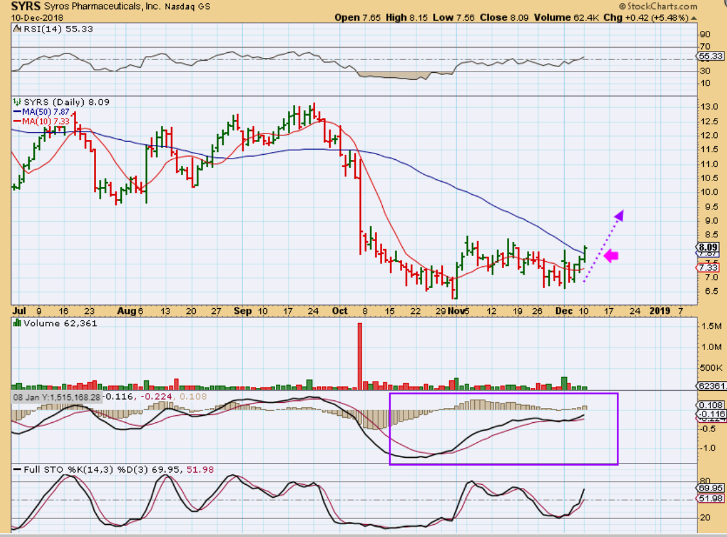Click the '500K' label on the volume axis
The height and width of the screenshot is (537, 727).
[x=711, y=367]
